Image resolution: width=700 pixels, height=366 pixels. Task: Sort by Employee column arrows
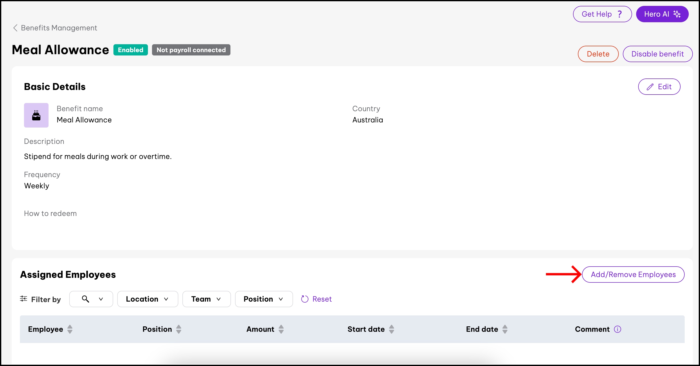coord(70,329)
